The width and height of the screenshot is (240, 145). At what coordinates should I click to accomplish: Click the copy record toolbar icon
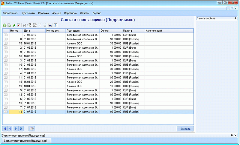click(9, 26)
